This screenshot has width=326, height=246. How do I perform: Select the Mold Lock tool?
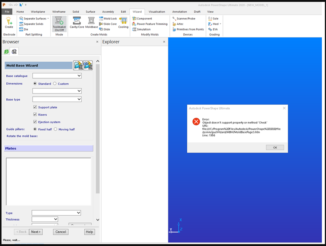pos(108,18)
